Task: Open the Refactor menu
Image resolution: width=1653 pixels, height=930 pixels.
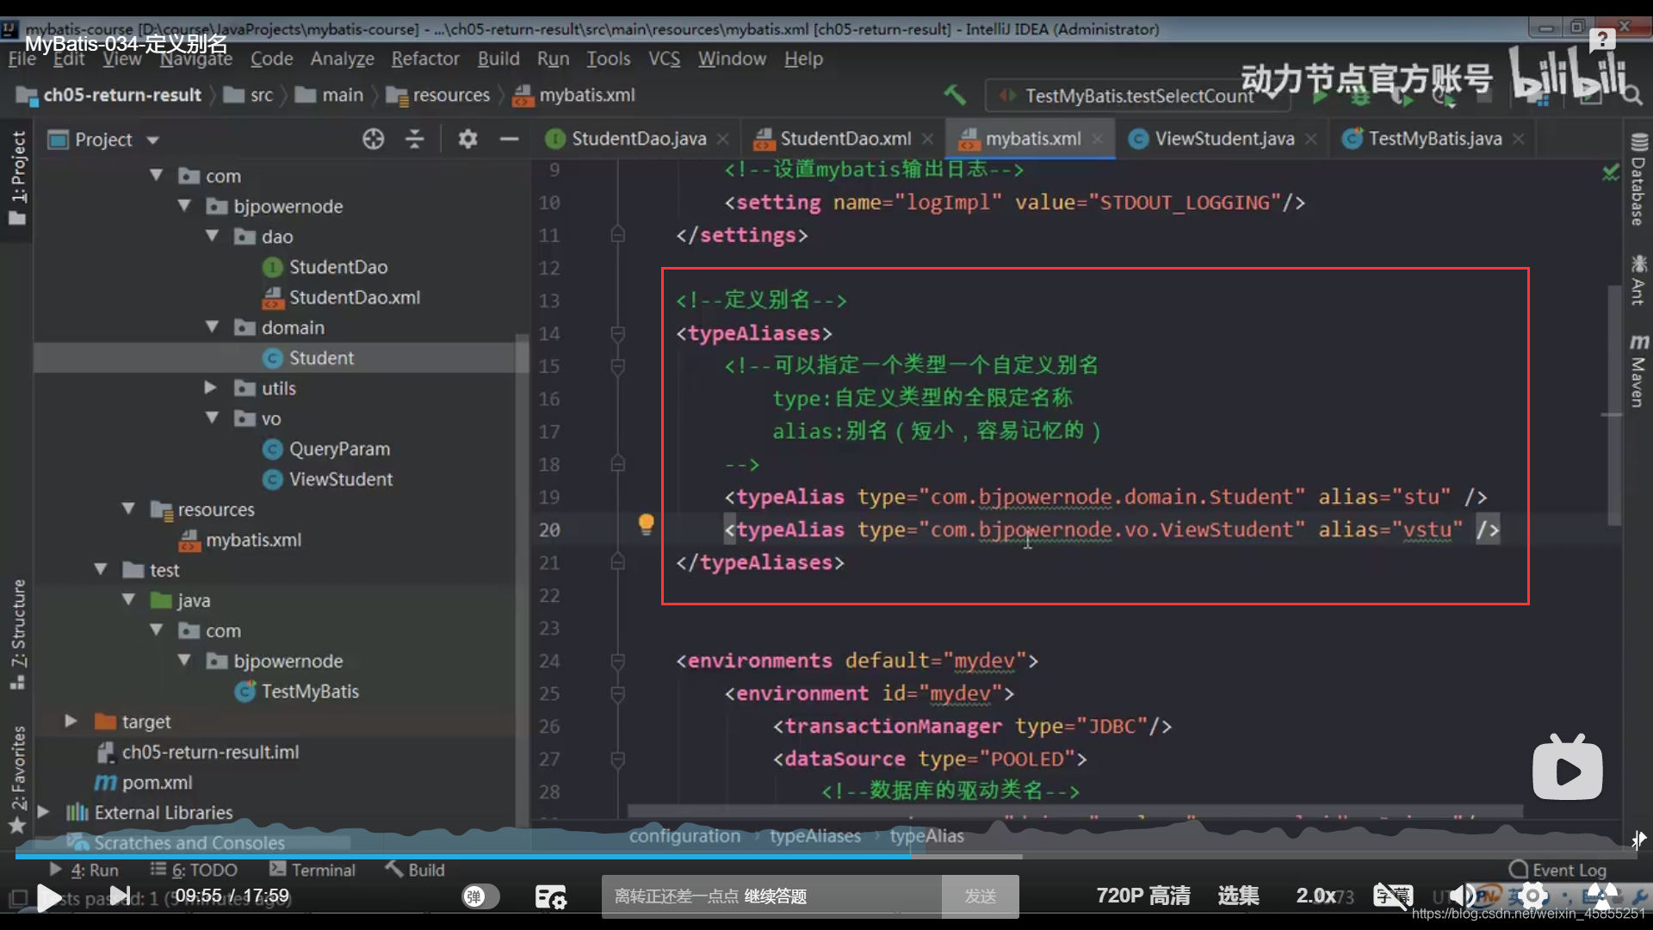Action: 425,59
